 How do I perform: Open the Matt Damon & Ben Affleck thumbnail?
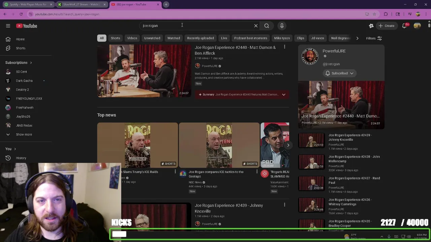pos(144,71)
